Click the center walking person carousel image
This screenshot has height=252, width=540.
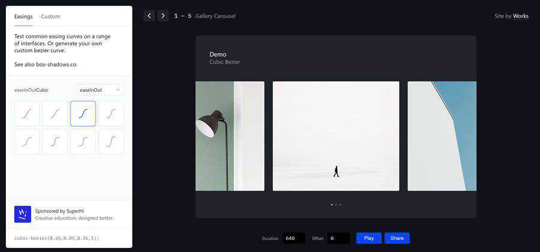[336, 136]
